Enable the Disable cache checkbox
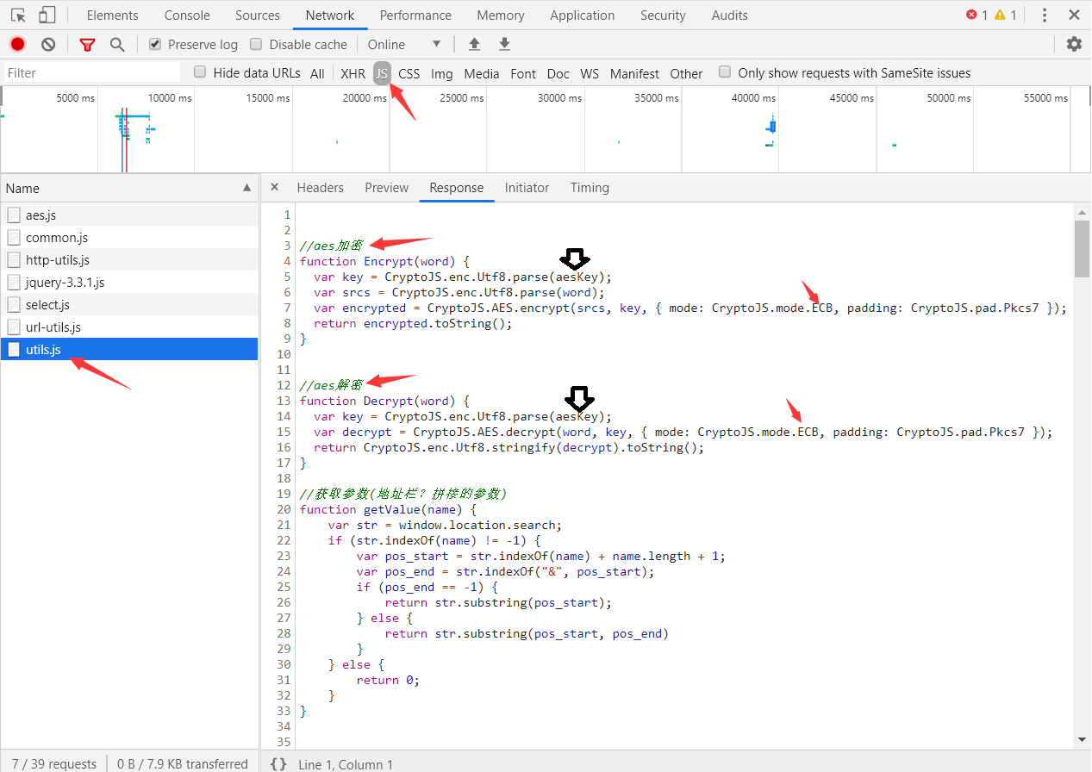Image resolution: width=1092 pixels, height=772 pixels. tap(256, 44)
